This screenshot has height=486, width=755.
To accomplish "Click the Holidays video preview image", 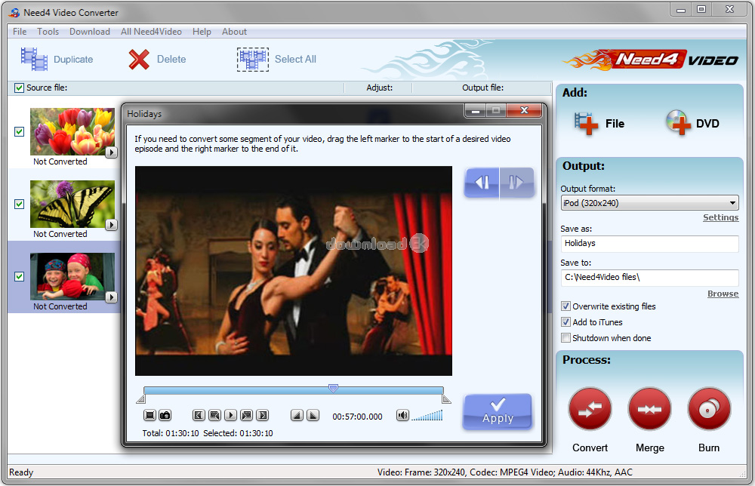I will [x=294, y=271].
